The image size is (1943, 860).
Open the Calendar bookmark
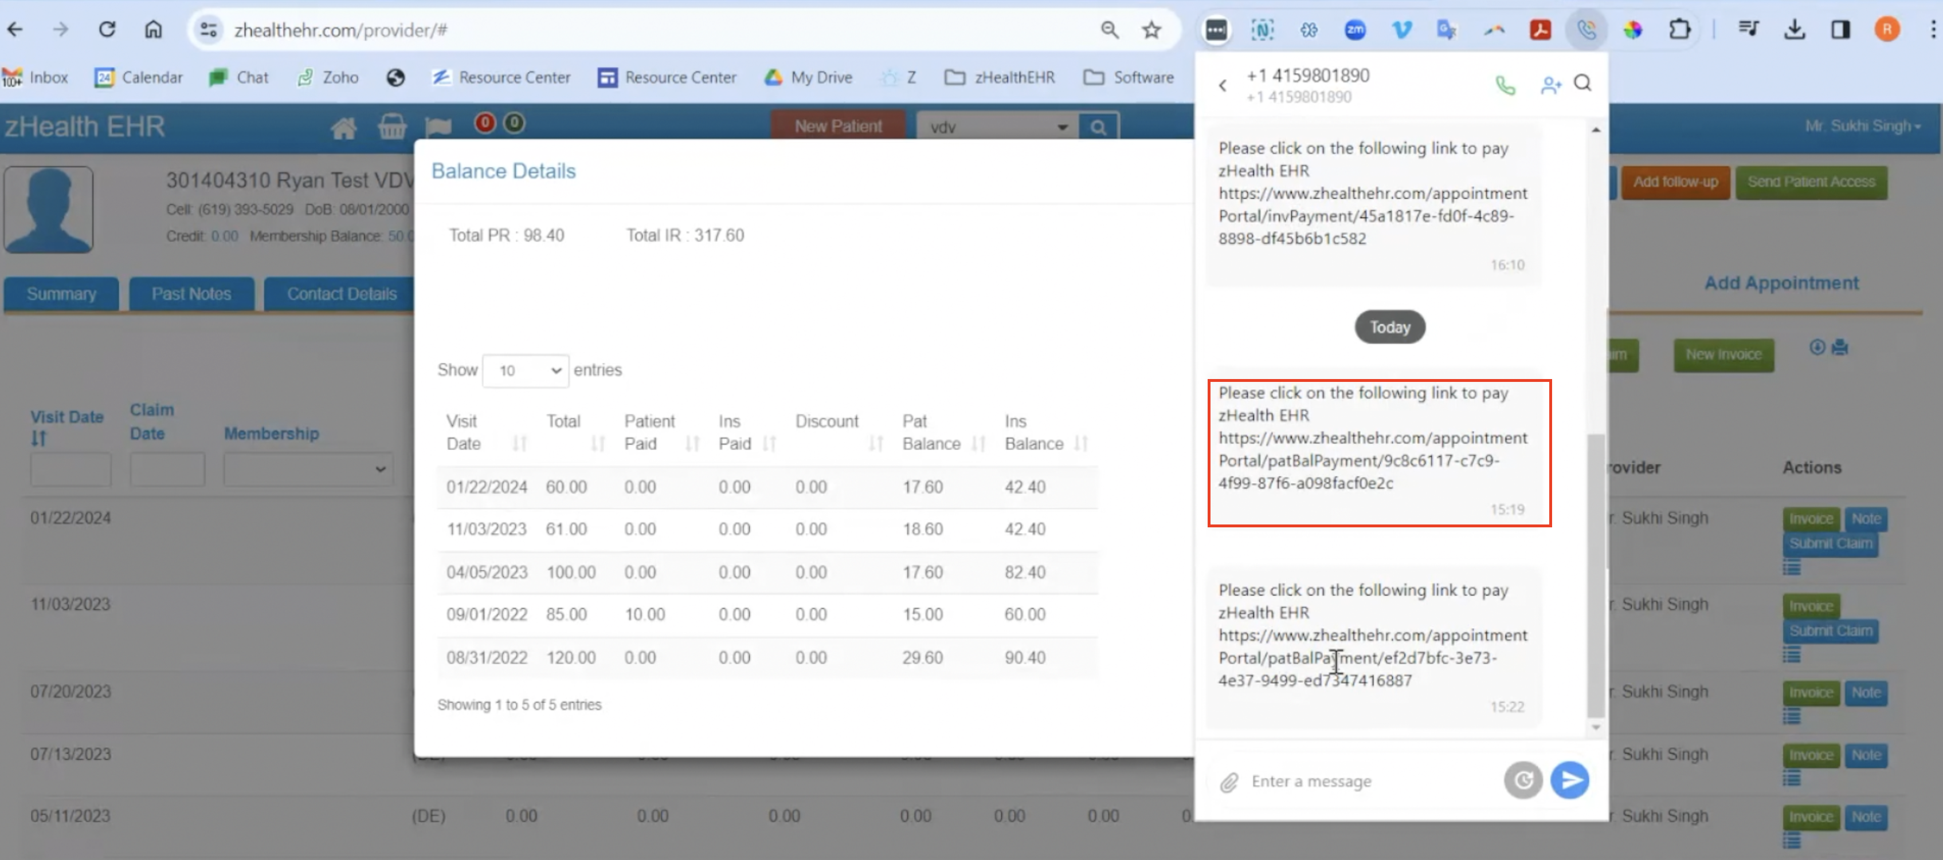coord(139,77)
